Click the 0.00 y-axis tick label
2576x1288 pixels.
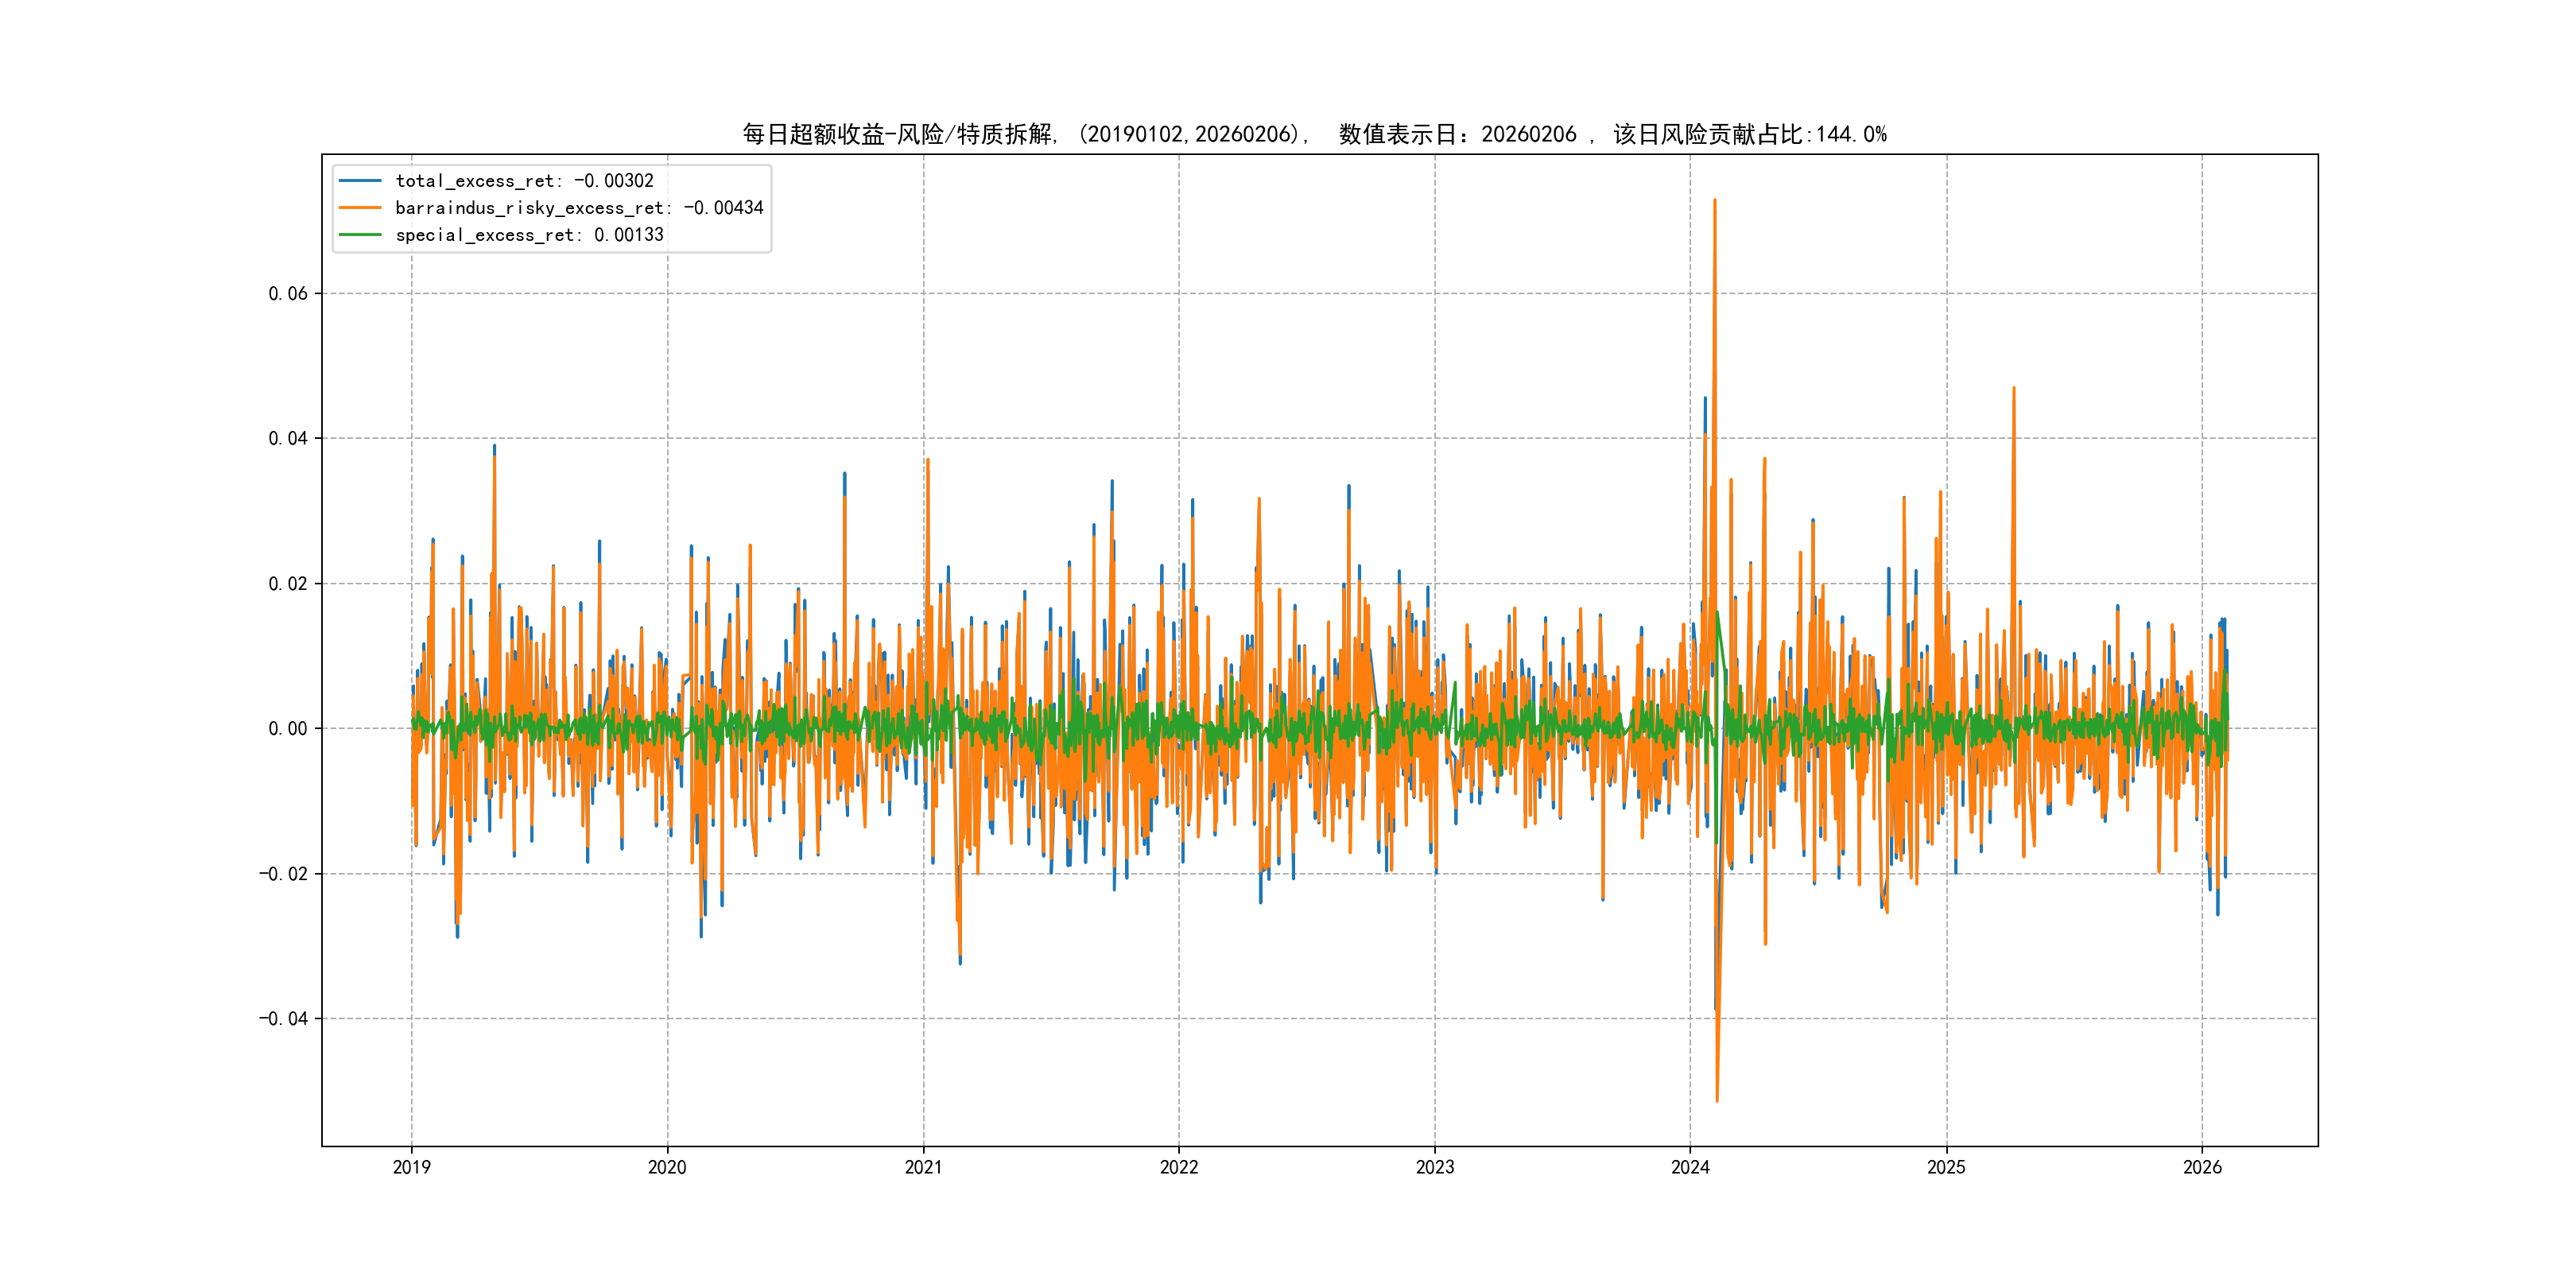pos(288,729)
